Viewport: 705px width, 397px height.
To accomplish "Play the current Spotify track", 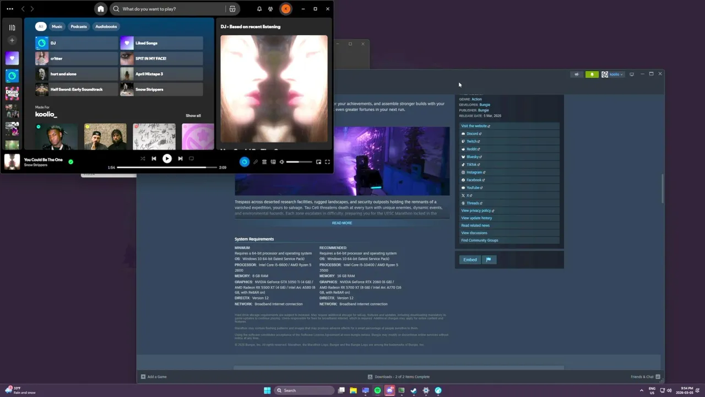I will point(167,159).
